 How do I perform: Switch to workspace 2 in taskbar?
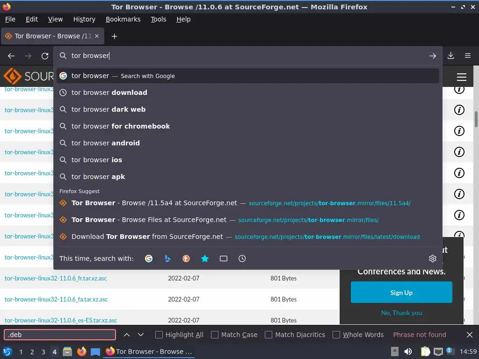tap(32, 352)
